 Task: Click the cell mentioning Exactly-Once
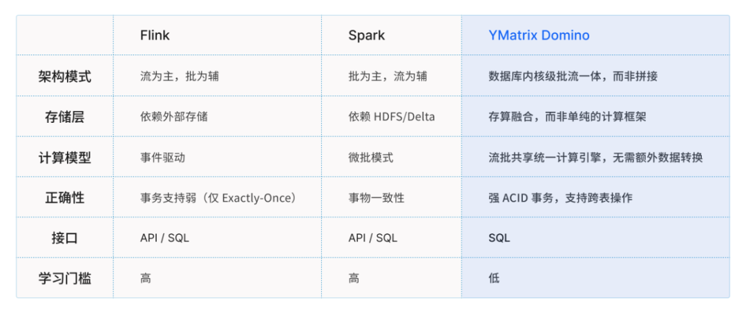pyautogui.click(x=219, y=198)
